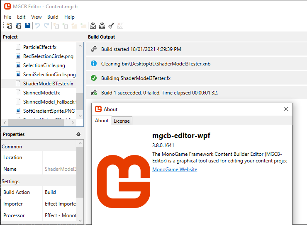This screenshot has width=307, height=225.
Task: Click the ParticleEffect.fx file icon
Action: tap(18, 47)
